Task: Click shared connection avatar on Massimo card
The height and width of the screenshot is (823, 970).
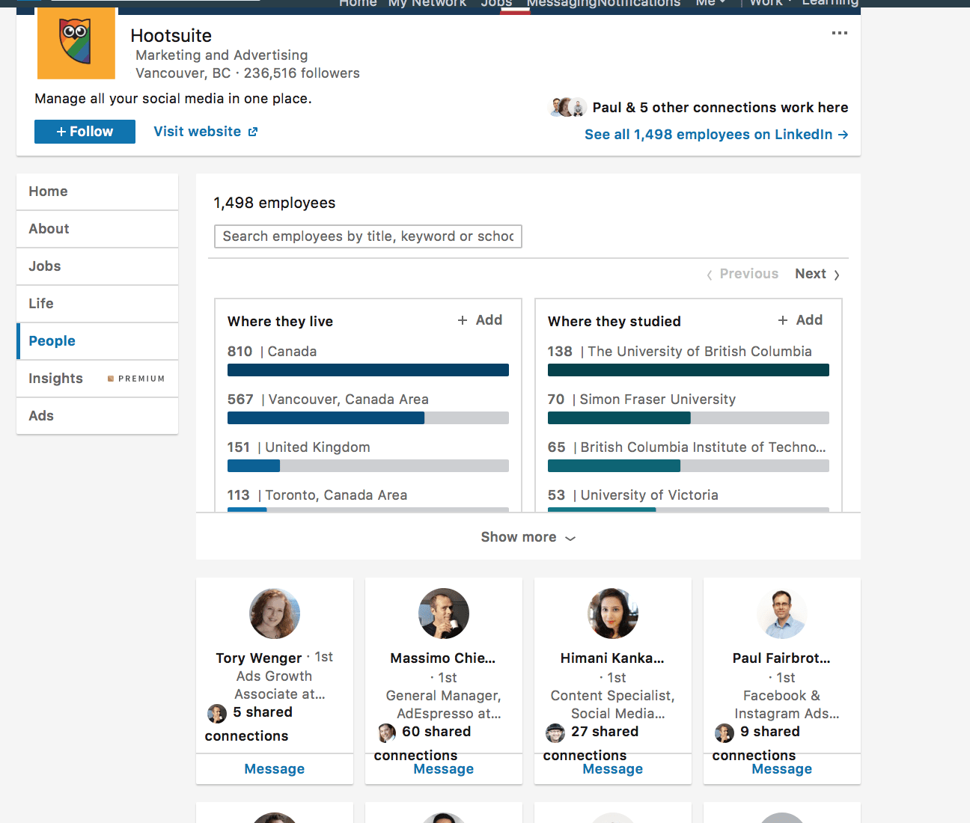Action: tap(387, 732)
